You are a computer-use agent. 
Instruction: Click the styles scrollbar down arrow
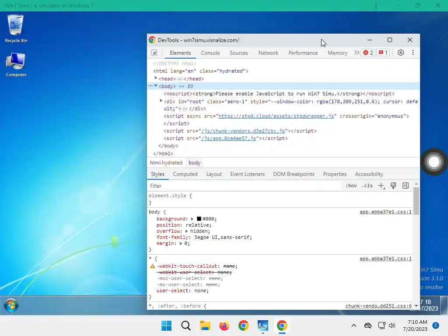tap(416, 306)
